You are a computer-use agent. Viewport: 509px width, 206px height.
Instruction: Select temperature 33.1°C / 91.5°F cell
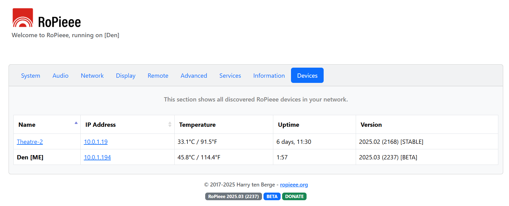tap(224, 142)
